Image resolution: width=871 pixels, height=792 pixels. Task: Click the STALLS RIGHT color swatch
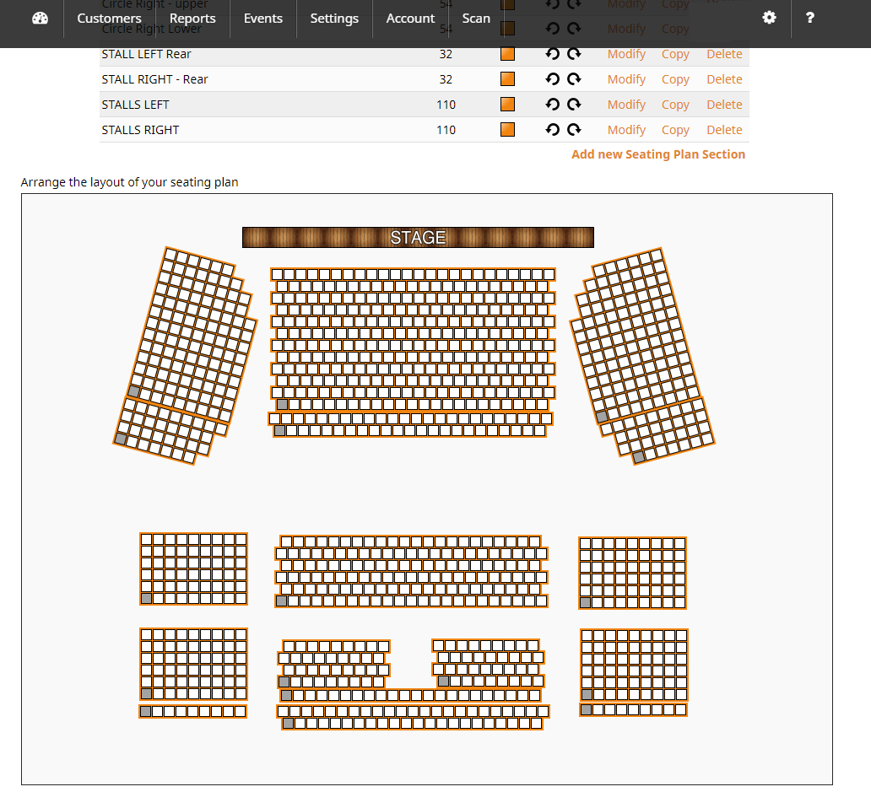point(507,130)
